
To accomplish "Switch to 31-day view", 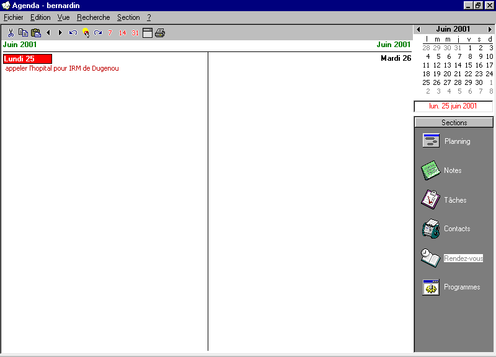I will click(x=135, y=33).
